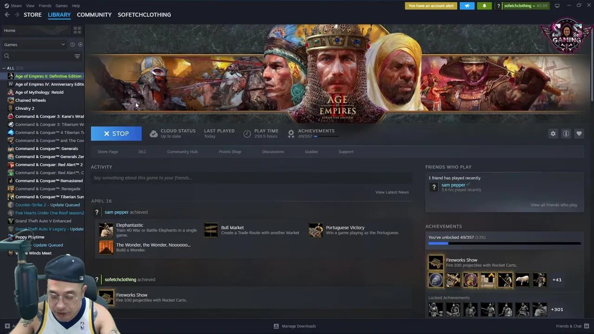Switch to the COMMUNITY tab
Viewport: 594px width, 334px height.
point(94,15)
